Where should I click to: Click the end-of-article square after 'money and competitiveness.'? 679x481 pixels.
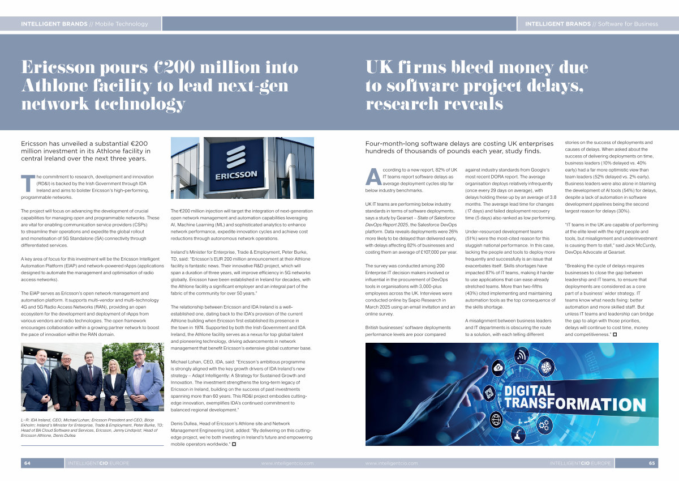[615, 335]
